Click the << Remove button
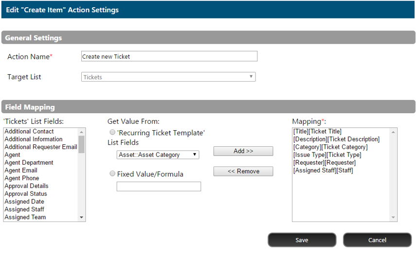 [243, 171]
